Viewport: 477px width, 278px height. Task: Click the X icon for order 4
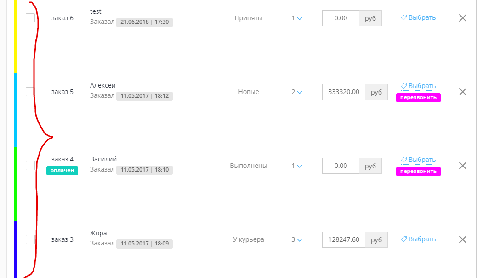pyautogui.click(x=463, y=166)
